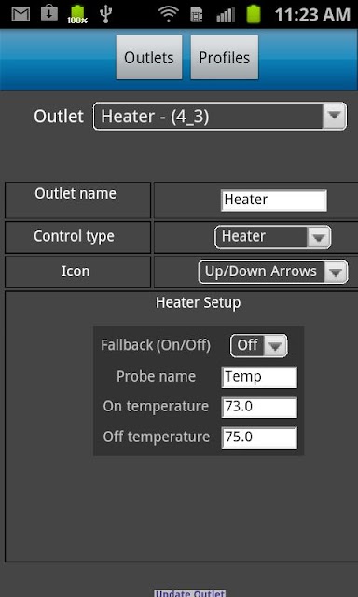
Task: Tap the Wi-Fi signal icon
Action: (169, 15)
